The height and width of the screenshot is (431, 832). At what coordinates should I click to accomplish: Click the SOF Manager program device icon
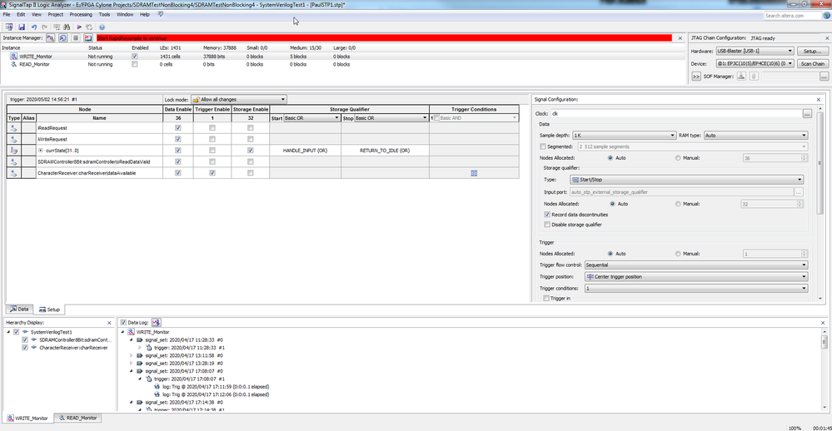(x=740, y=77)
